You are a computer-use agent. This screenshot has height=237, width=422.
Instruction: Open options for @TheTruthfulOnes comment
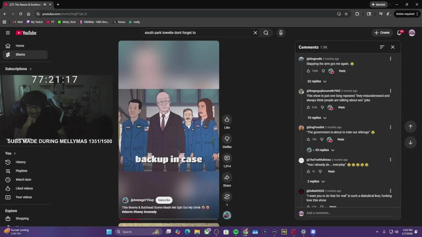390,160
